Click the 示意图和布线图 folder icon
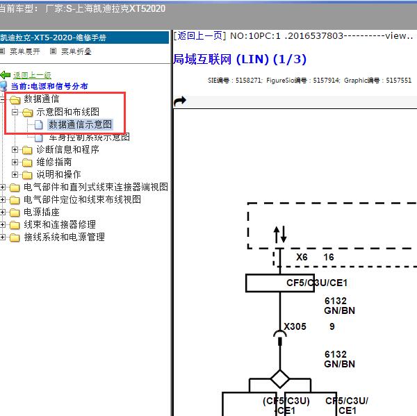The width and height of the screenshot is (417, 416). coord(27,113)
